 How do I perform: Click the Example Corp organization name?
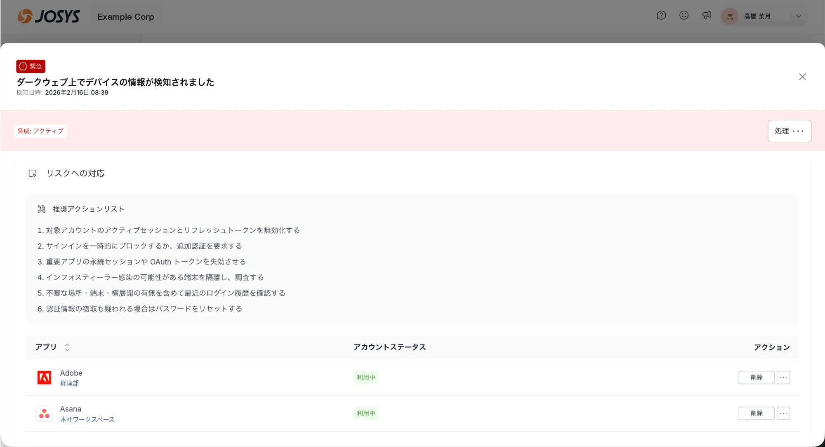pyautogui.click(x=126, y=17)
